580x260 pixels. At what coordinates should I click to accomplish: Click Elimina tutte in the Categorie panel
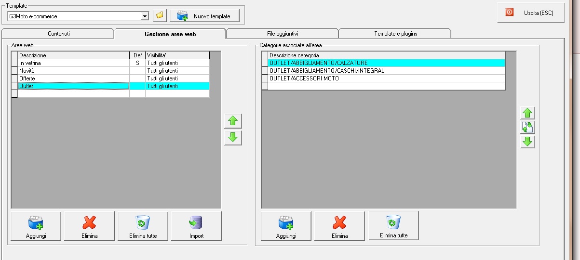point(393,225)
